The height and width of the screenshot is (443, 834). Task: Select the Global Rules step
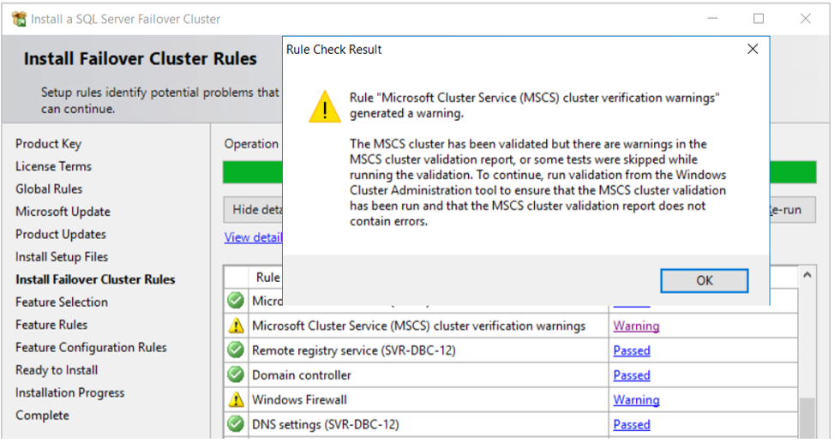49,189
